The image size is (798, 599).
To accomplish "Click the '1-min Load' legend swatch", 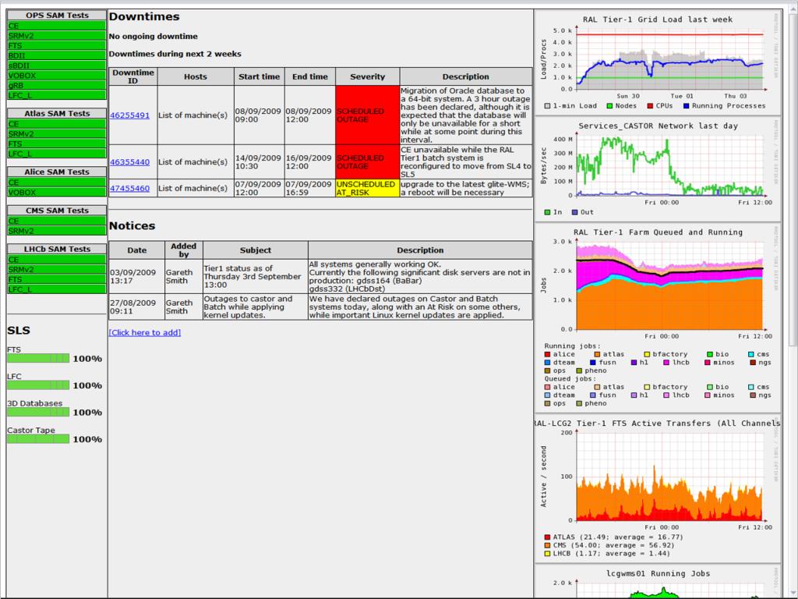I will pos(548,106).
